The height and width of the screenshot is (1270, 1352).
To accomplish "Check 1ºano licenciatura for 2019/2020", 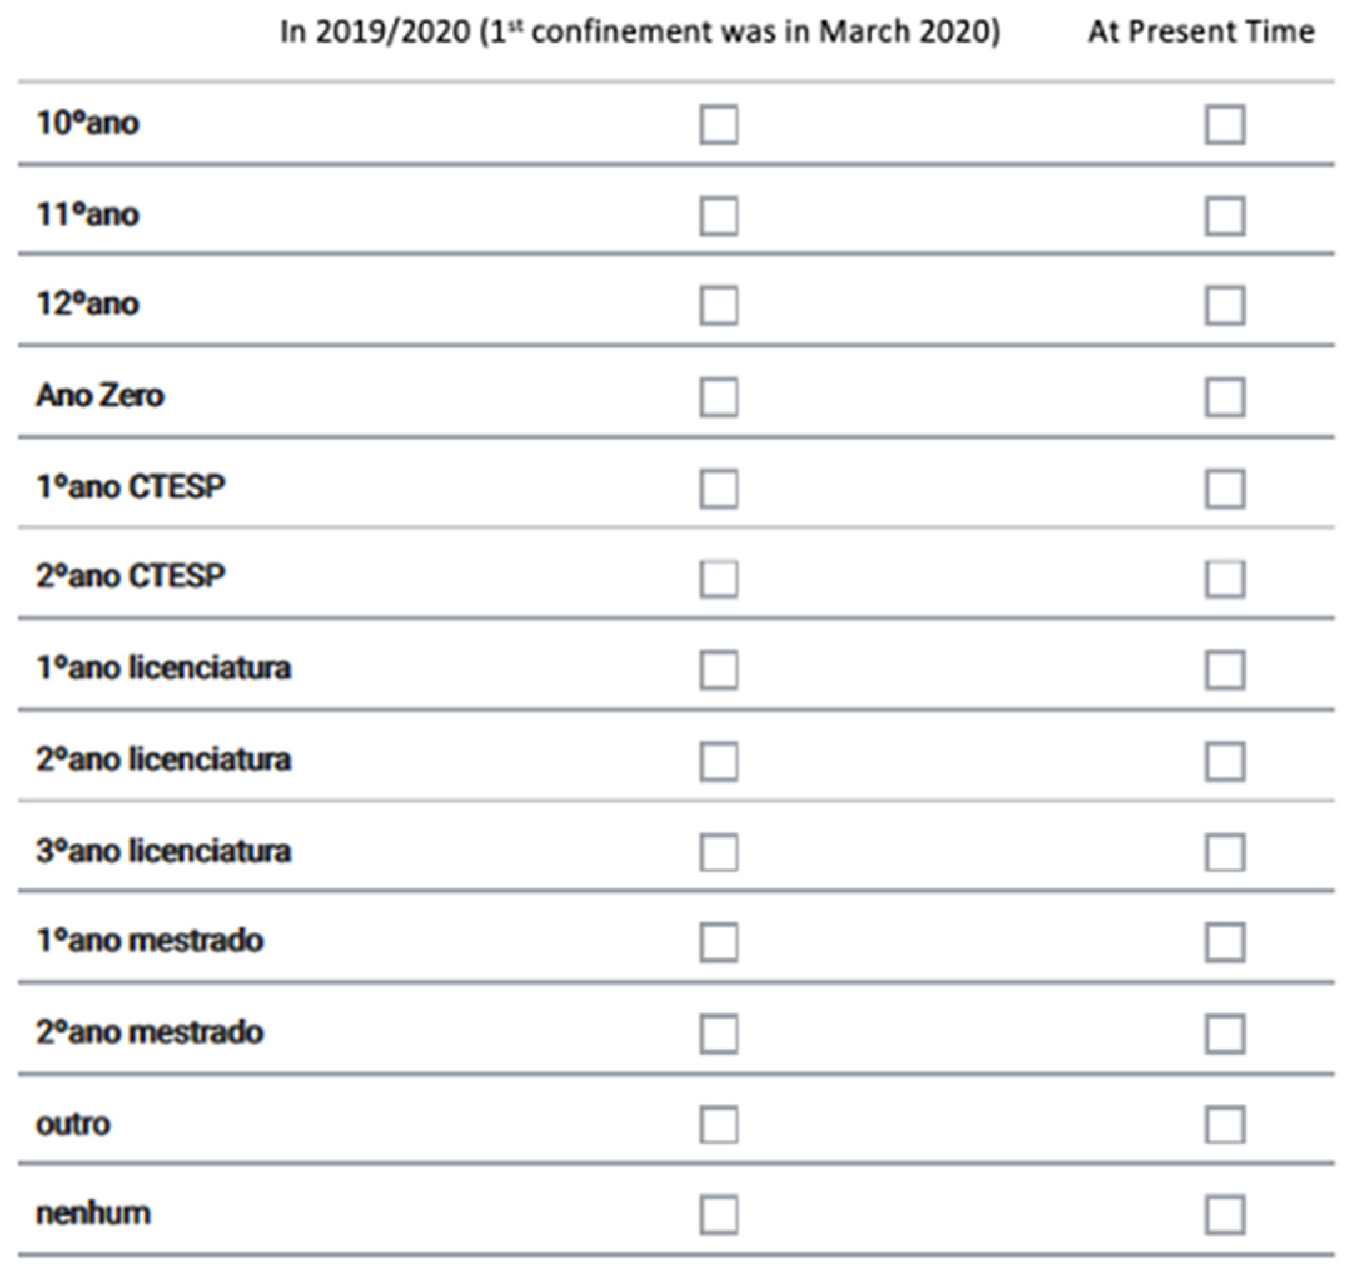I will (718, 670).
